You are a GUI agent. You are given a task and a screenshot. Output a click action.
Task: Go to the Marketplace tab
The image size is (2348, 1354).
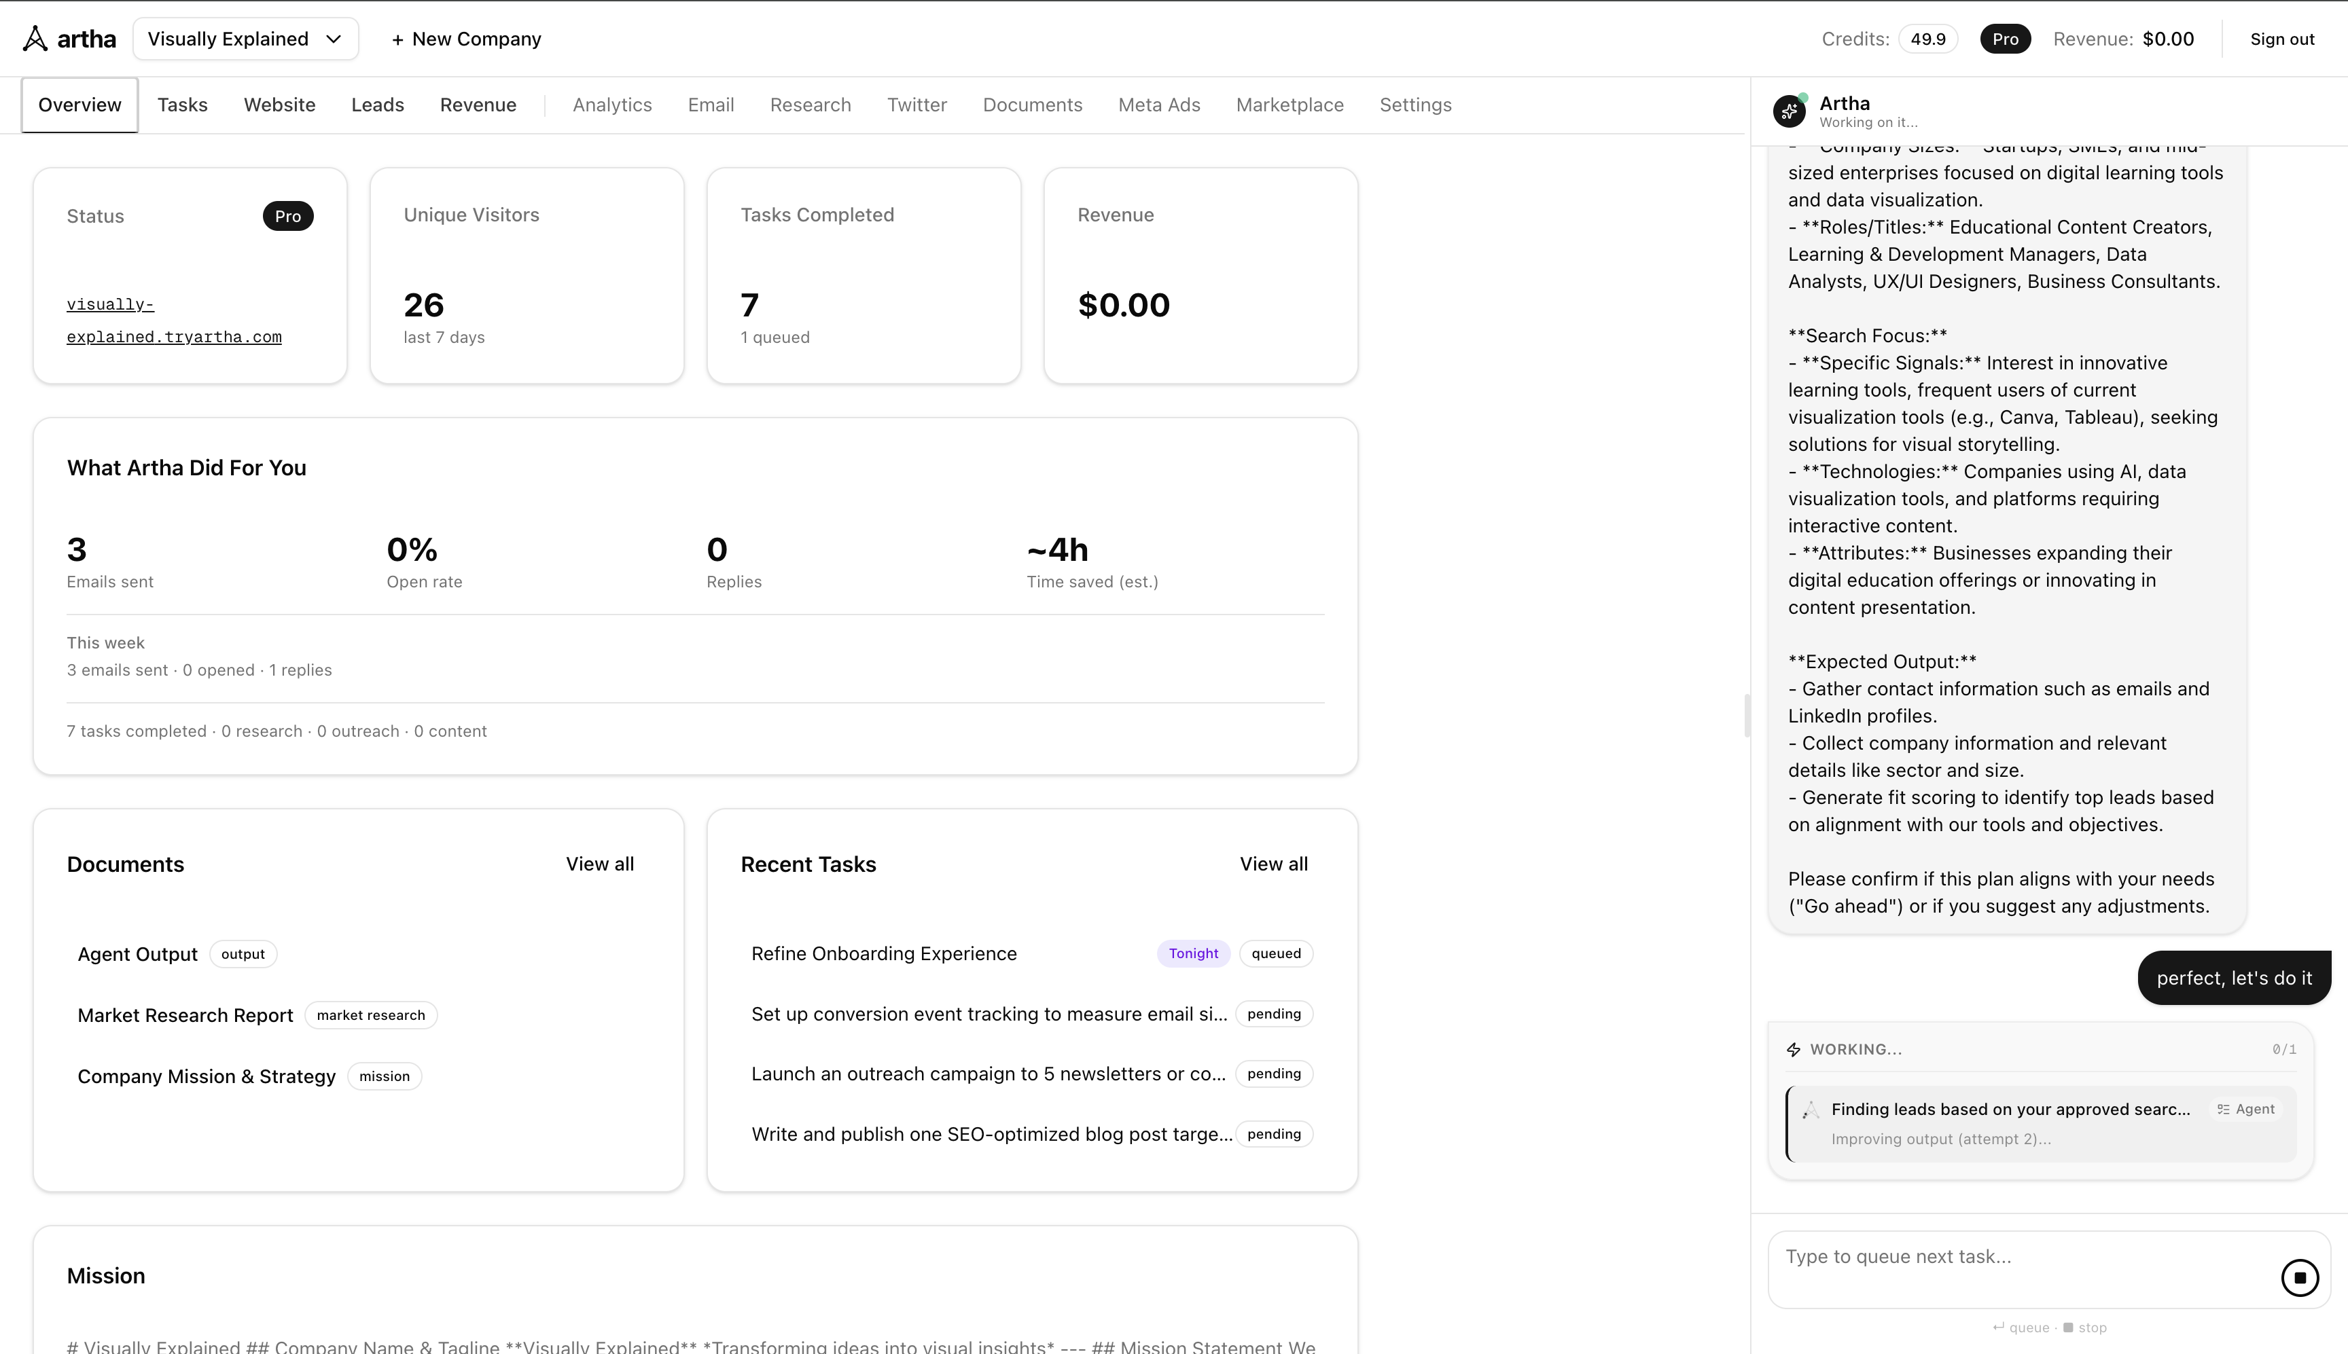tap(1289, 105)
